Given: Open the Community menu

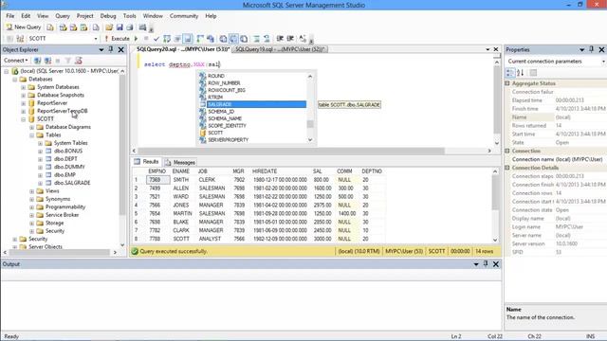Looking at the screenshot, I should tap(183, 16).
